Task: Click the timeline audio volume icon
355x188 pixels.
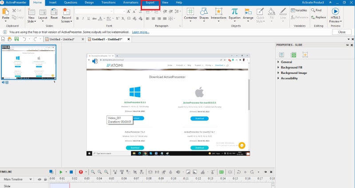Action: [178, 172]
